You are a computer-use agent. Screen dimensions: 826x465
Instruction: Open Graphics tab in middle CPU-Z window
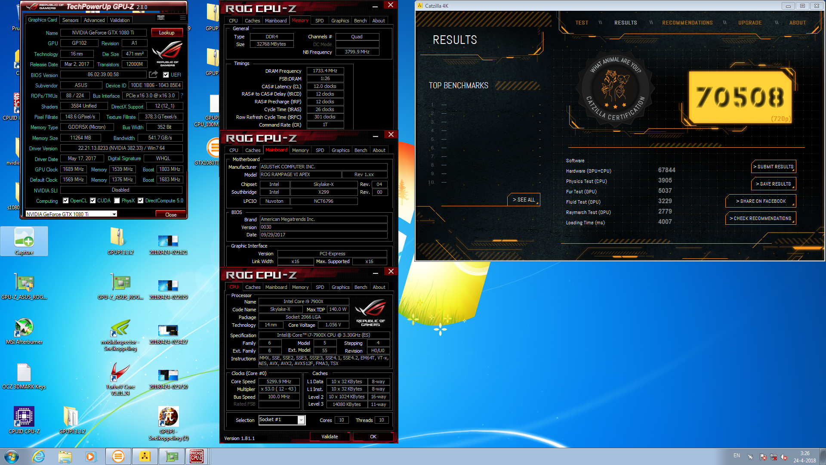(x=341, y=150)
